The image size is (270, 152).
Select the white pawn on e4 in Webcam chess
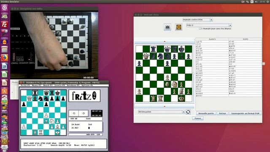click(x=167, y=77)
